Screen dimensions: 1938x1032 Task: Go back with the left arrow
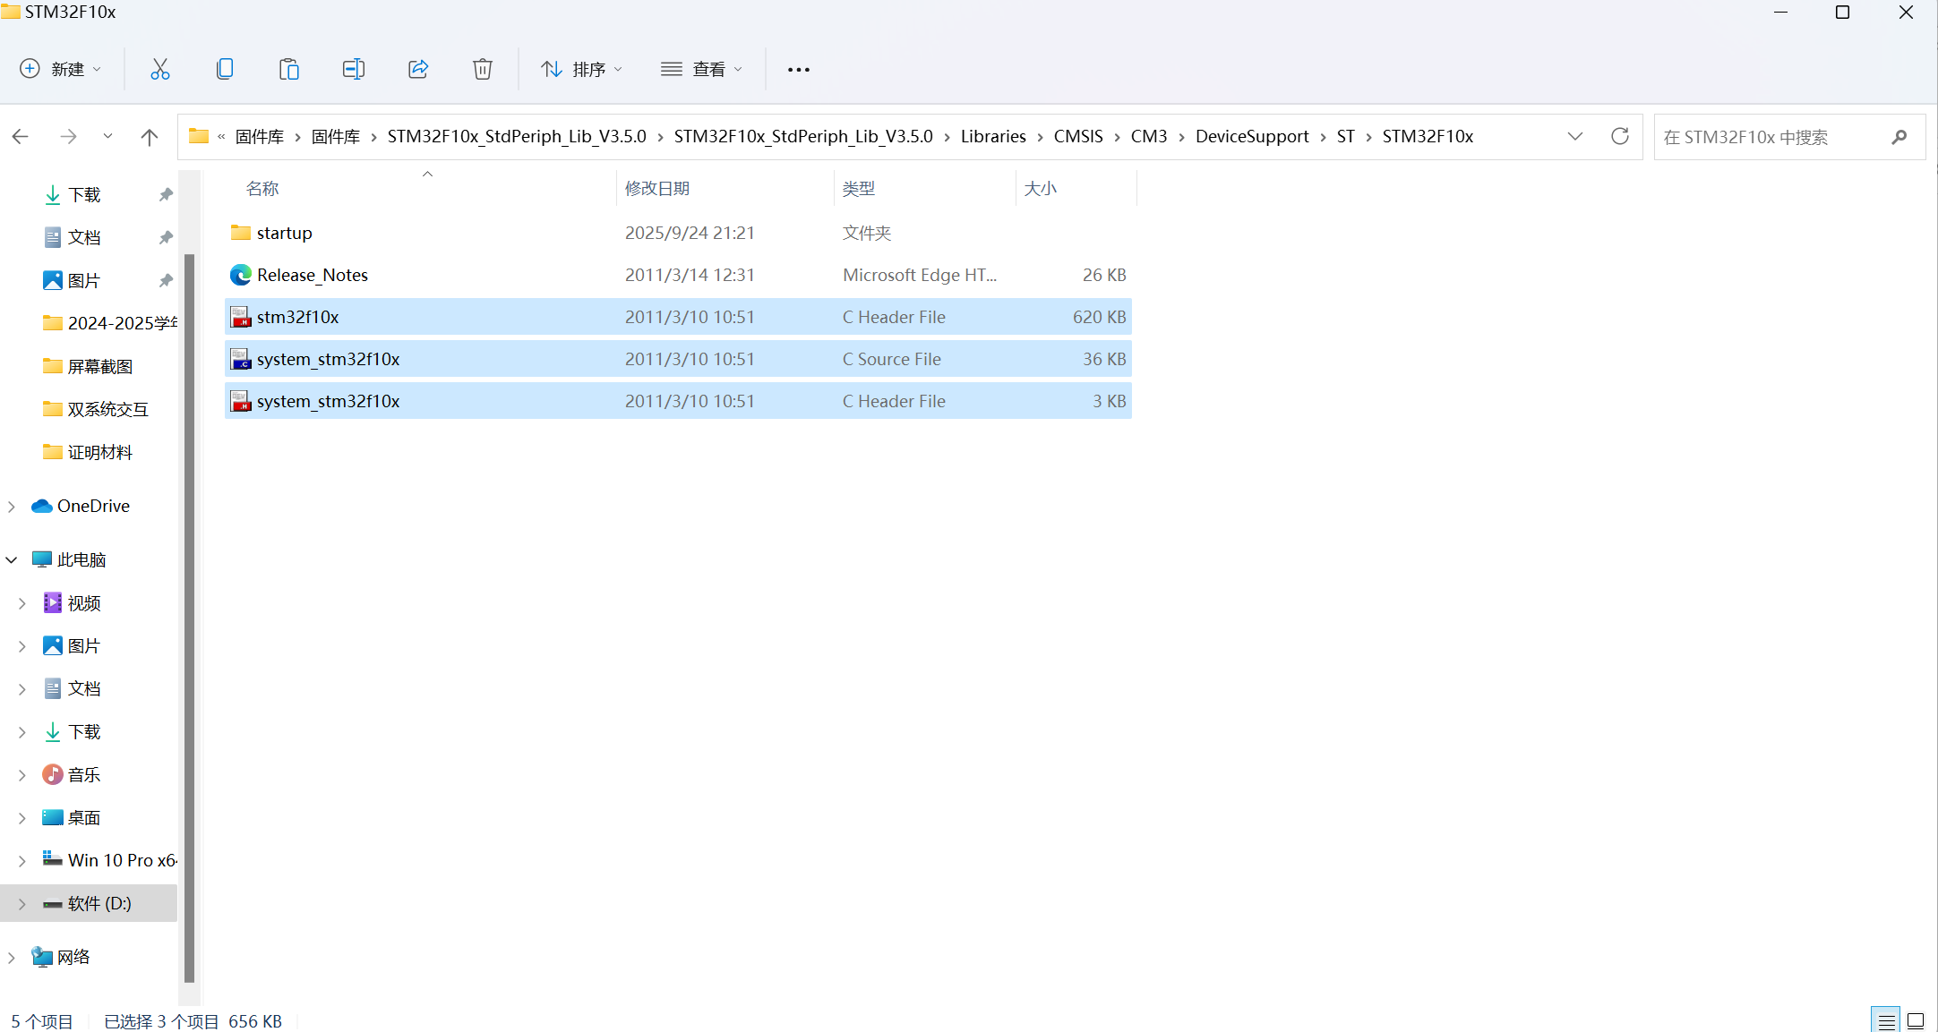pyautogui.click(x=21, y=136)
